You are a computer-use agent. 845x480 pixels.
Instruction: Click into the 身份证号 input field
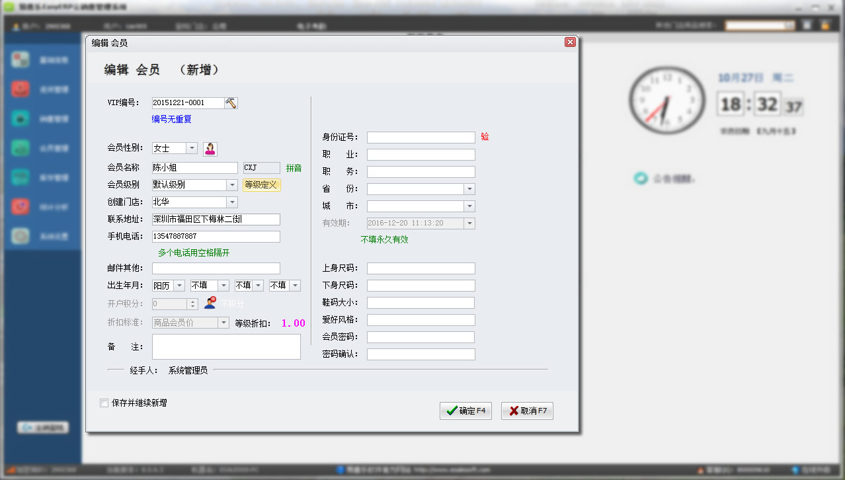coord(421,138)
